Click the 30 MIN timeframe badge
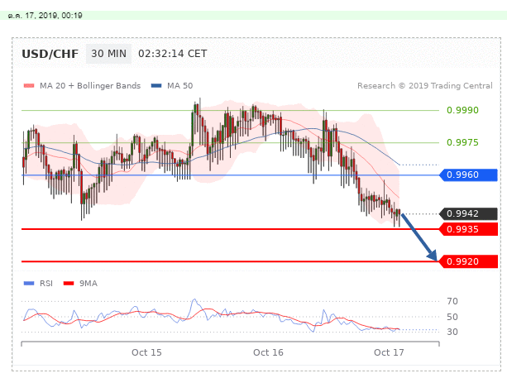 pos(108,54)
